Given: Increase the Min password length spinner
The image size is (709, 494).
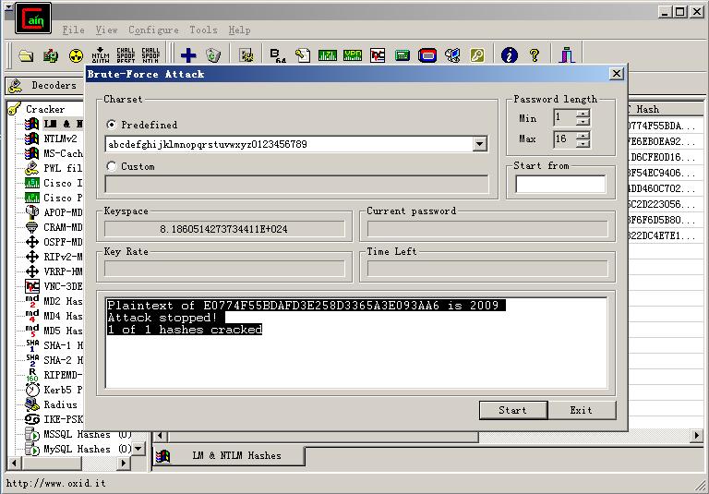Looking at the screenshot, I should click(x=583, y=114).
